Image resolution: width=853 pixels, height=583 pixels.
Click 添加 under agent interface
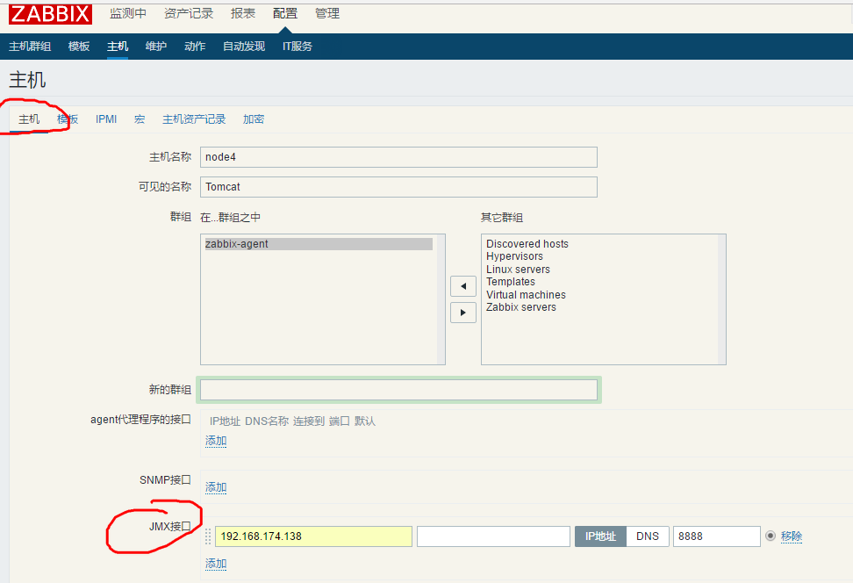(x=216, y=441)
